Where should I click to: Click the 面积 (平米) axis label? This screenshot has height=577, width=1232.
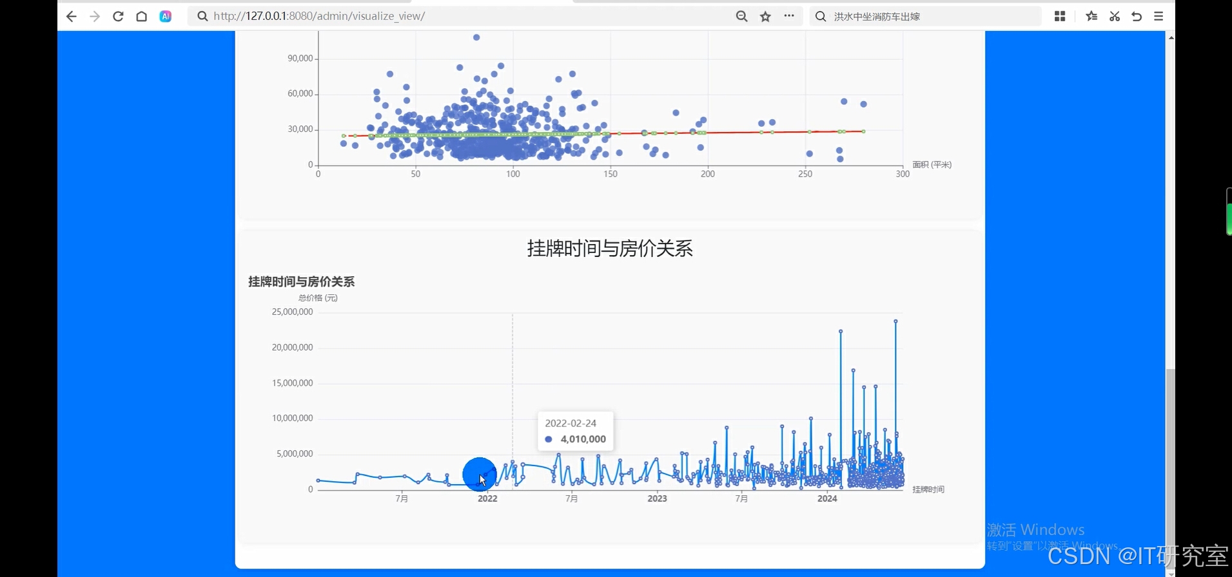tap(932, 165)
